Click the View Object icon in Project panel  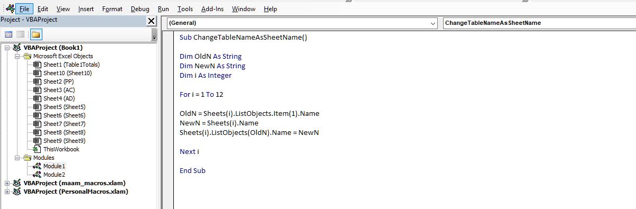(x=20, y=34)
